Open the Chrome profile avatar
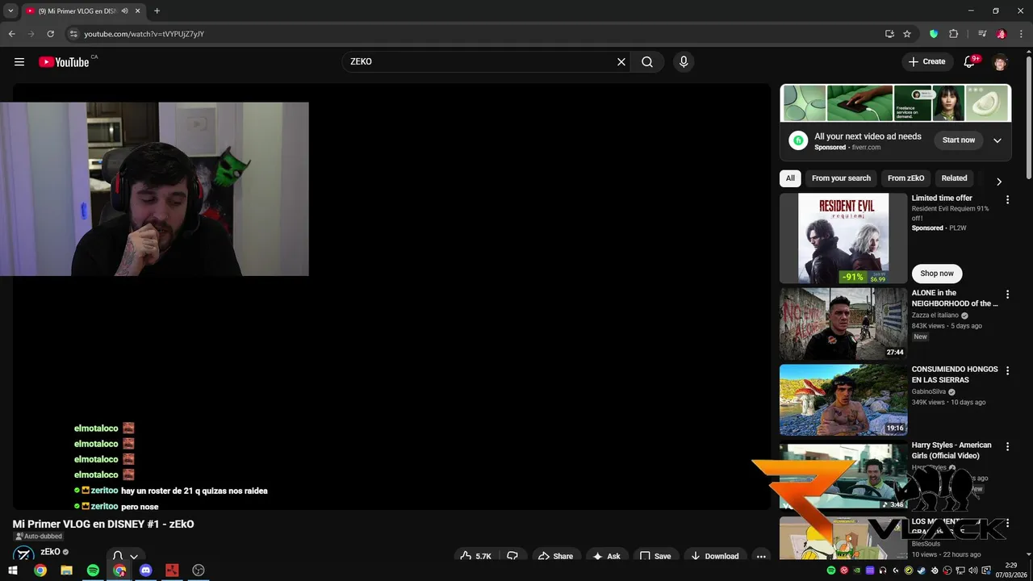This screenshot has width=1033, height=581. 1002,34
